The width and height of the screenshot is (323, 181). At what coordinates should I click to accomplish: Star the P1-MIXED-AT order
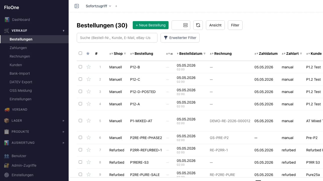click(89, 121)
